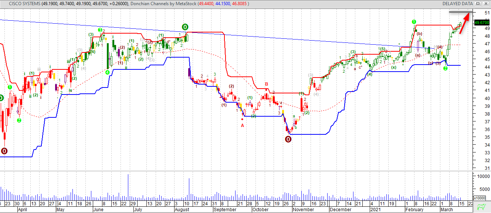Click the green 2 wave marker at the March 2021 low
Screen dimensions: 491x213
pyautogui.click(x=446, y=68)
